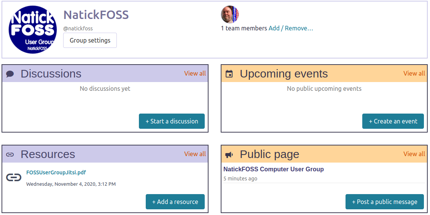430x215 pixels.
Task: Open Group settings
Action: 90,40
